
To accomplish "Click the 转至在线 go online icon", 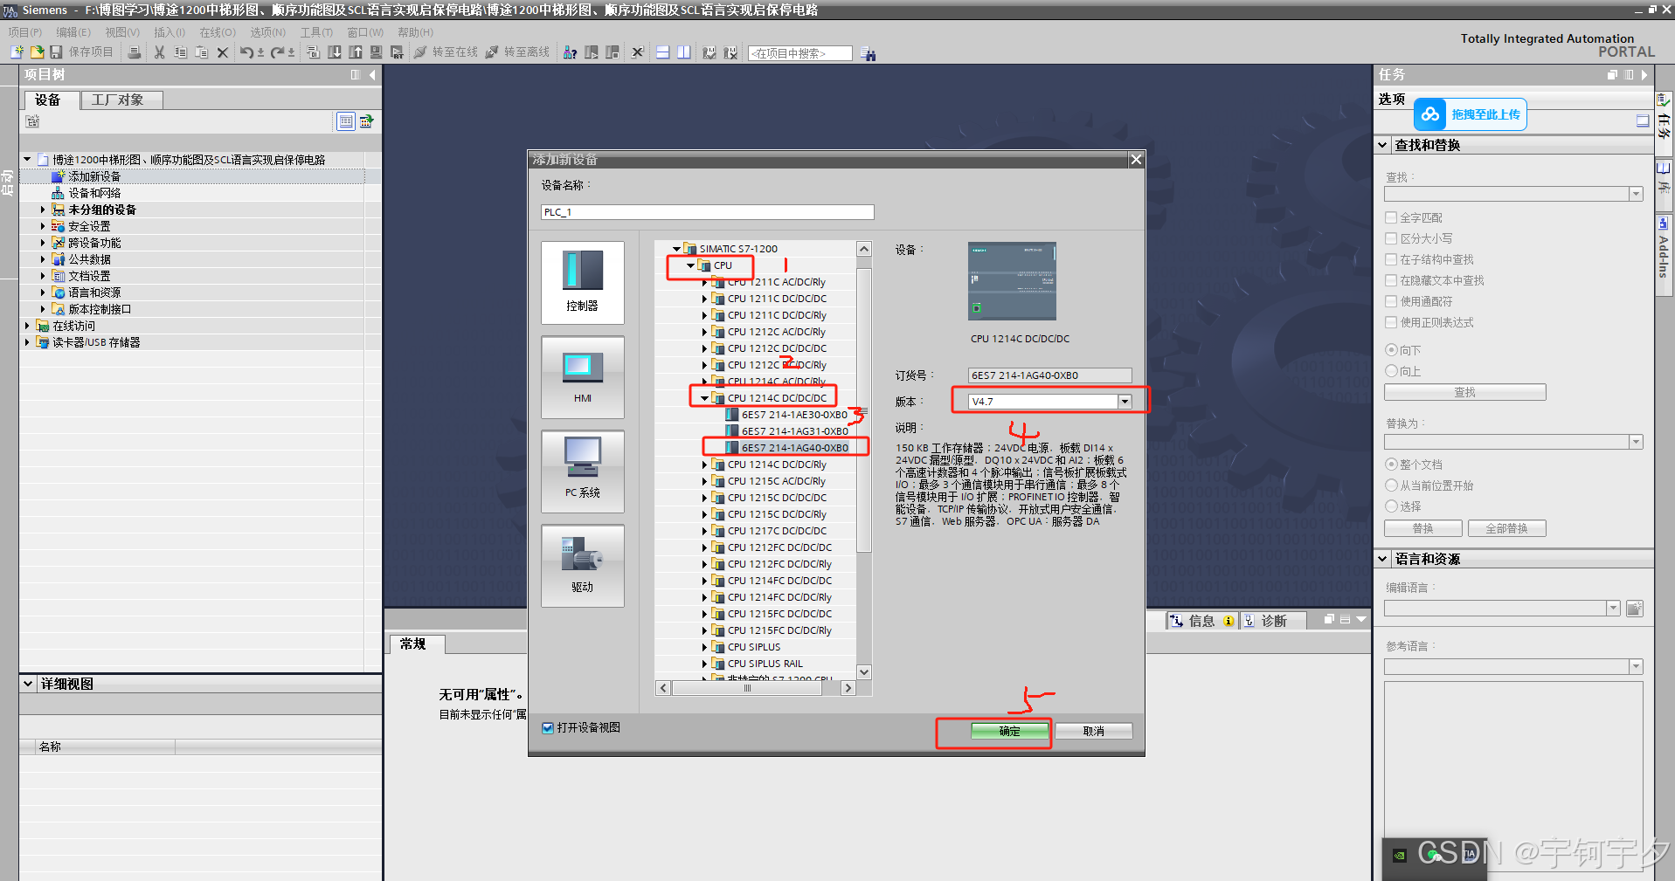I will pyautogui.click(x=420, y=52).
